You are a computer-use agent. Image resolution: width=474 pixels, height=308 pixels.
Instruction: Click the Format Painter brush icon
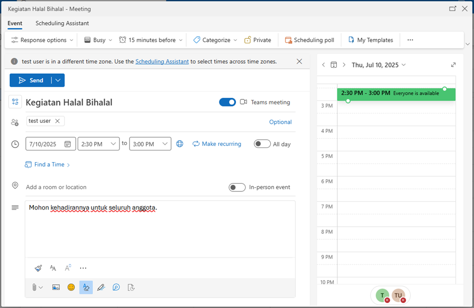pos(38,268)
